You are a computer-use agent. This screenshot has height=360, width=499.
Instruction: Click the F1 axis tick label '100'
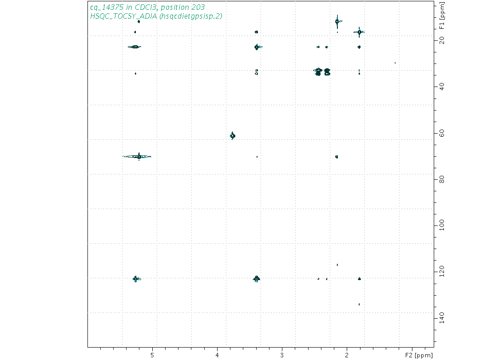442,225
